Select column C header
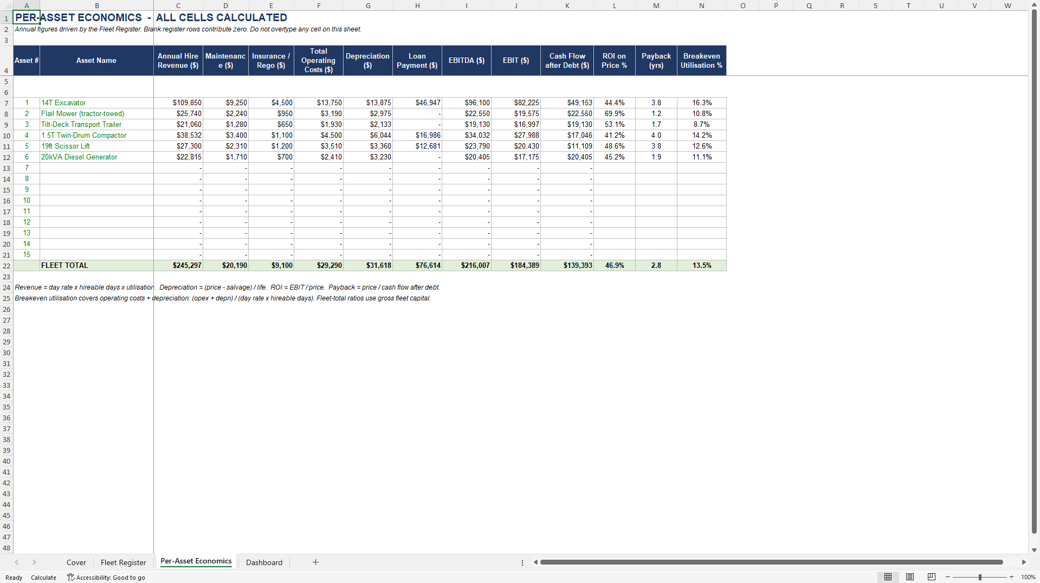1040x583 pixels. 178,5
